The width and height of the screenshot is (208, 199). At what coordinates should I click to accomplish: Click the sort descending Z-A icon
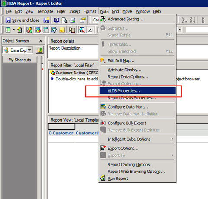click(x=192, y=20)
